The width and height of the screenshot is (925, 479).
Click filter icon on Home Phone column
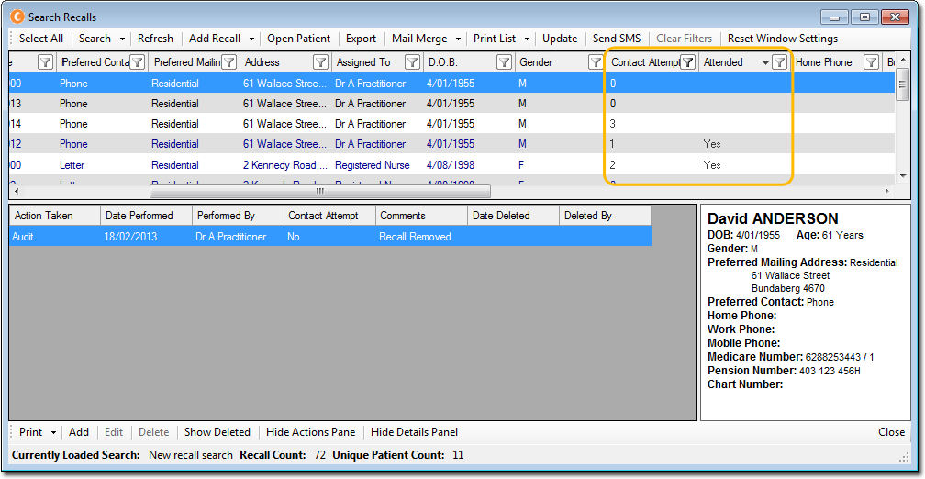click(x=871, y=62)
